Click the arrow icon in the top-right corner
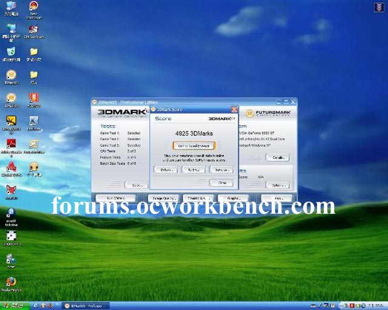 [x=378, y=7]
